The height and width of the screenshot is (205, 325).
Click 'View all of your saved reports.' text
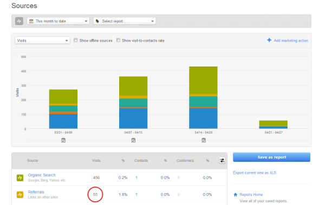click(263, 201)
